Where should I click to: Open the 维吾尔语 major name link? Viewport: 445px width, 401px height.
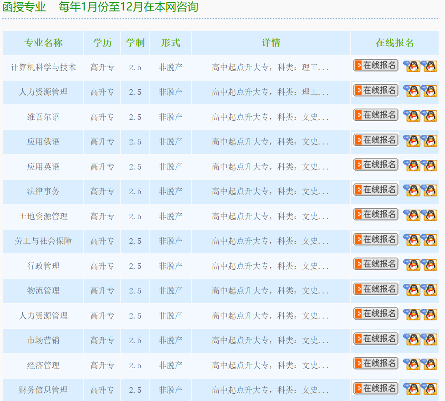coord(43,117)
